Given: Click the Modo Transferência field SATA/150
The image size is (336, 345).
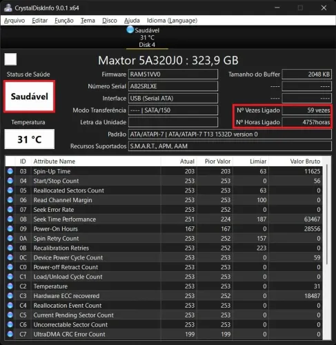Looking at the screenshot, I should point(173,110).
